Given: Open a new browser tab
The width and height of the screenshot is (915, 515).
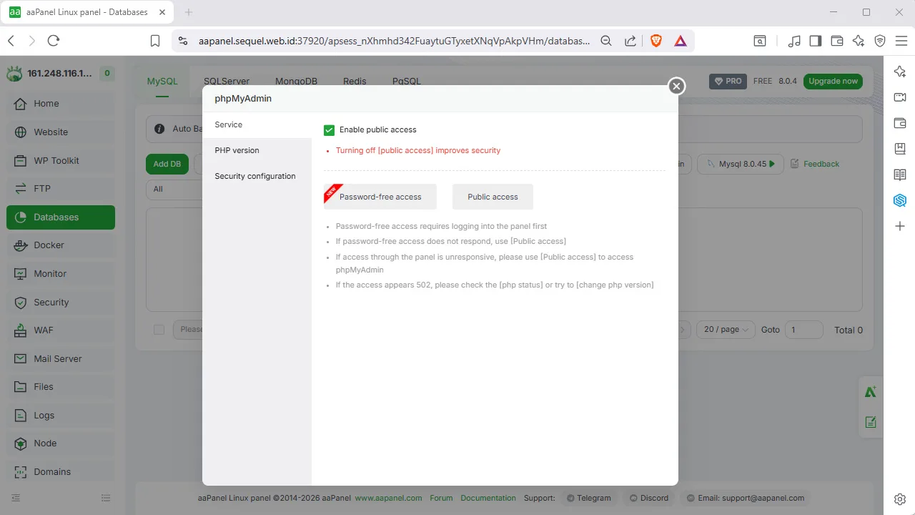Looking at the screenshot, I should (x=189, y=12).
